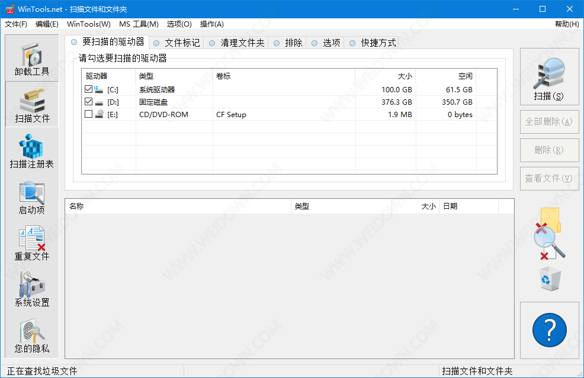Select the CD/DVD-ROM type cell
The height and width of the screenshot is (378, 584).
163,115
